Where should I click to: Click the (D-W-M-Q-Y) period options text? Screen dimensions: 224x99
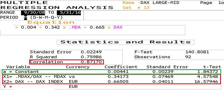point(47,18)
